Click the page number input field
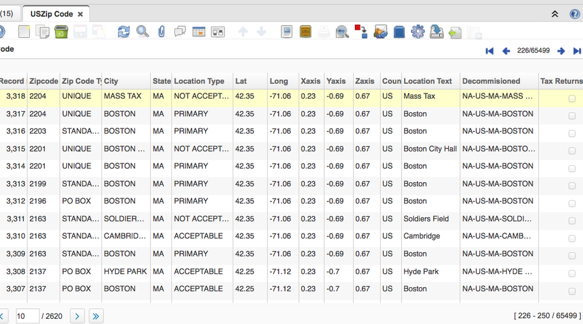 pos(27,316)
